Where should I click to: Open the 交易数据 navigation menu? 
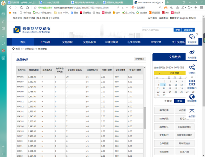pyautogui.click(x=67, y=42)
